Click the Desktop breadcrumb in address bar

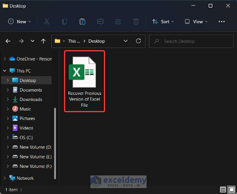(97, 41)
